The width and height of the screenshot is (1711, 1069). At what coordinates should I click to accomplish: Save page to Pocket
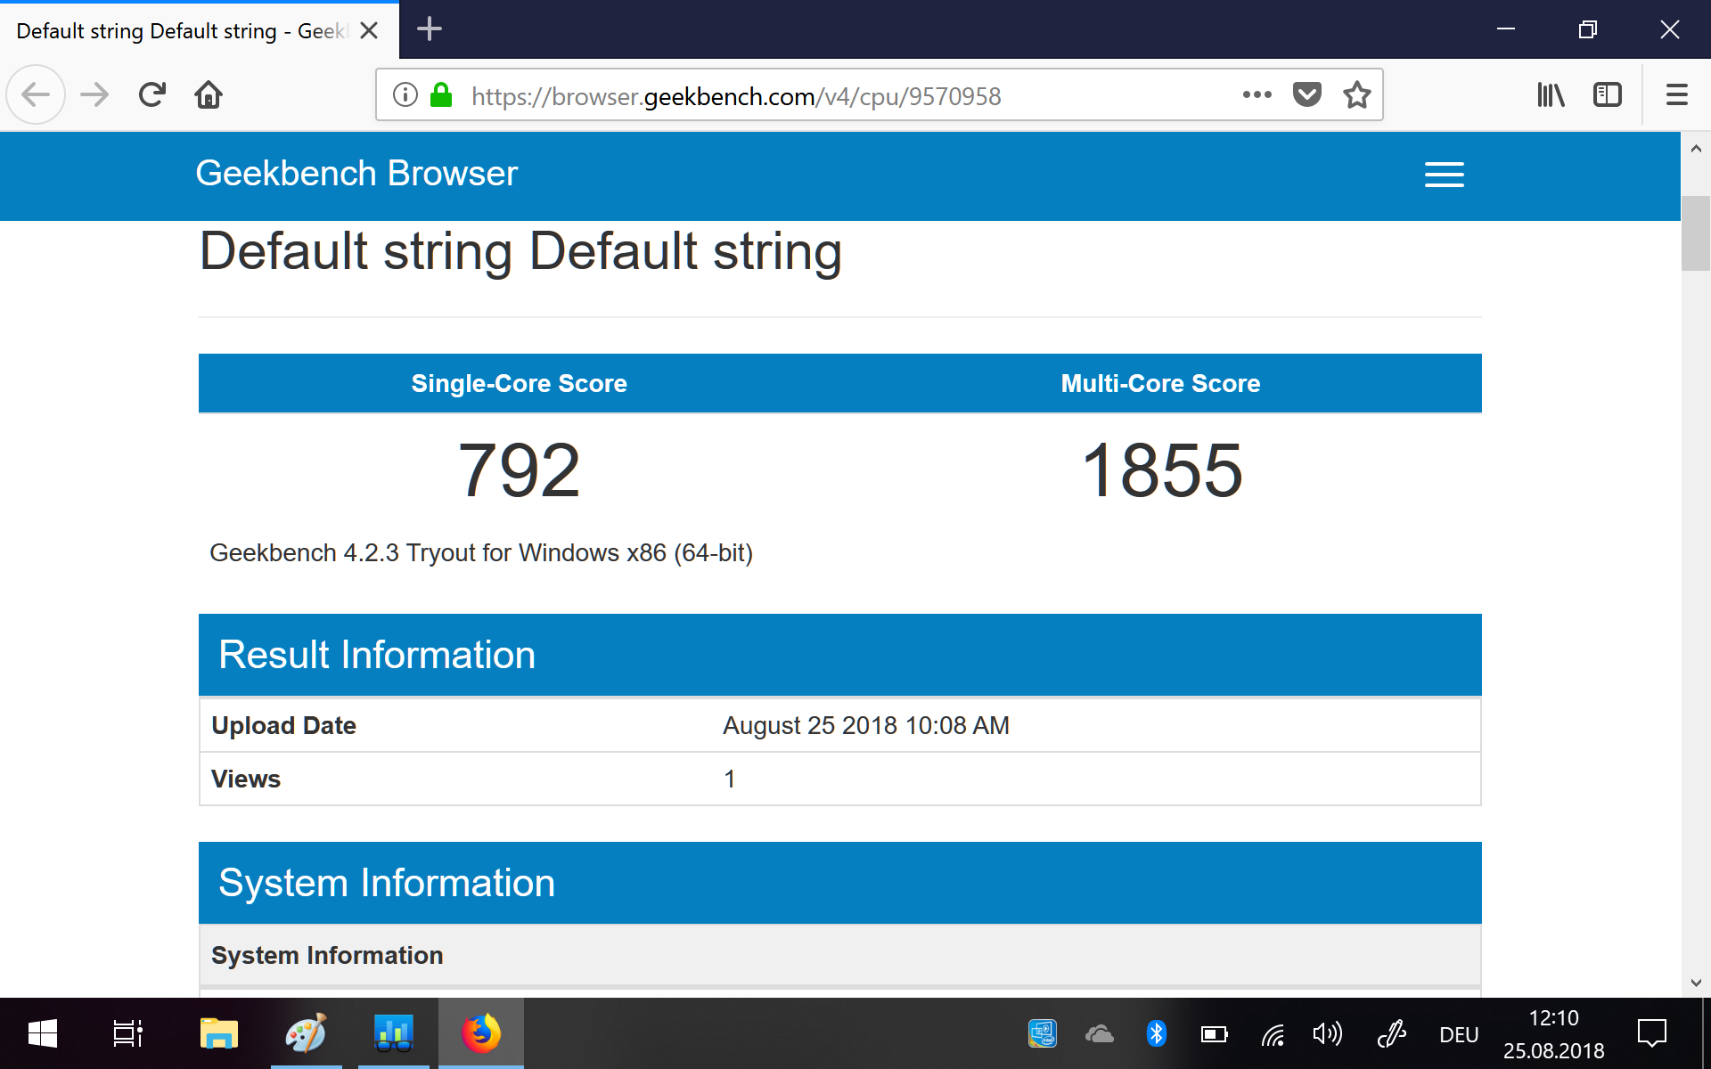pos(1306,94)
